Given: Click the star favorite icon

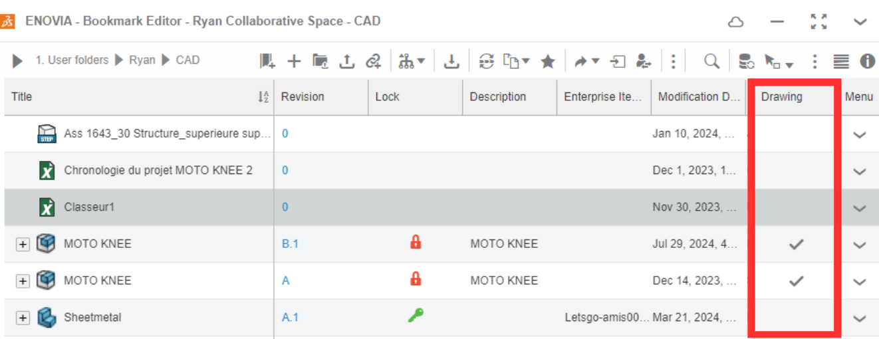Looking at the screenshot, I should pos(547,61).
